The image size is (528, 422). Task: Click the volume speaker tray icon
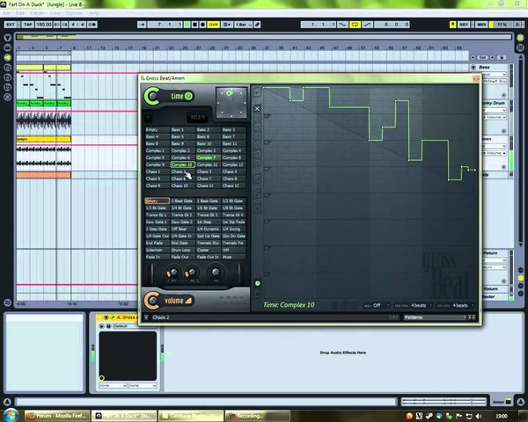[x=478, y=416]
